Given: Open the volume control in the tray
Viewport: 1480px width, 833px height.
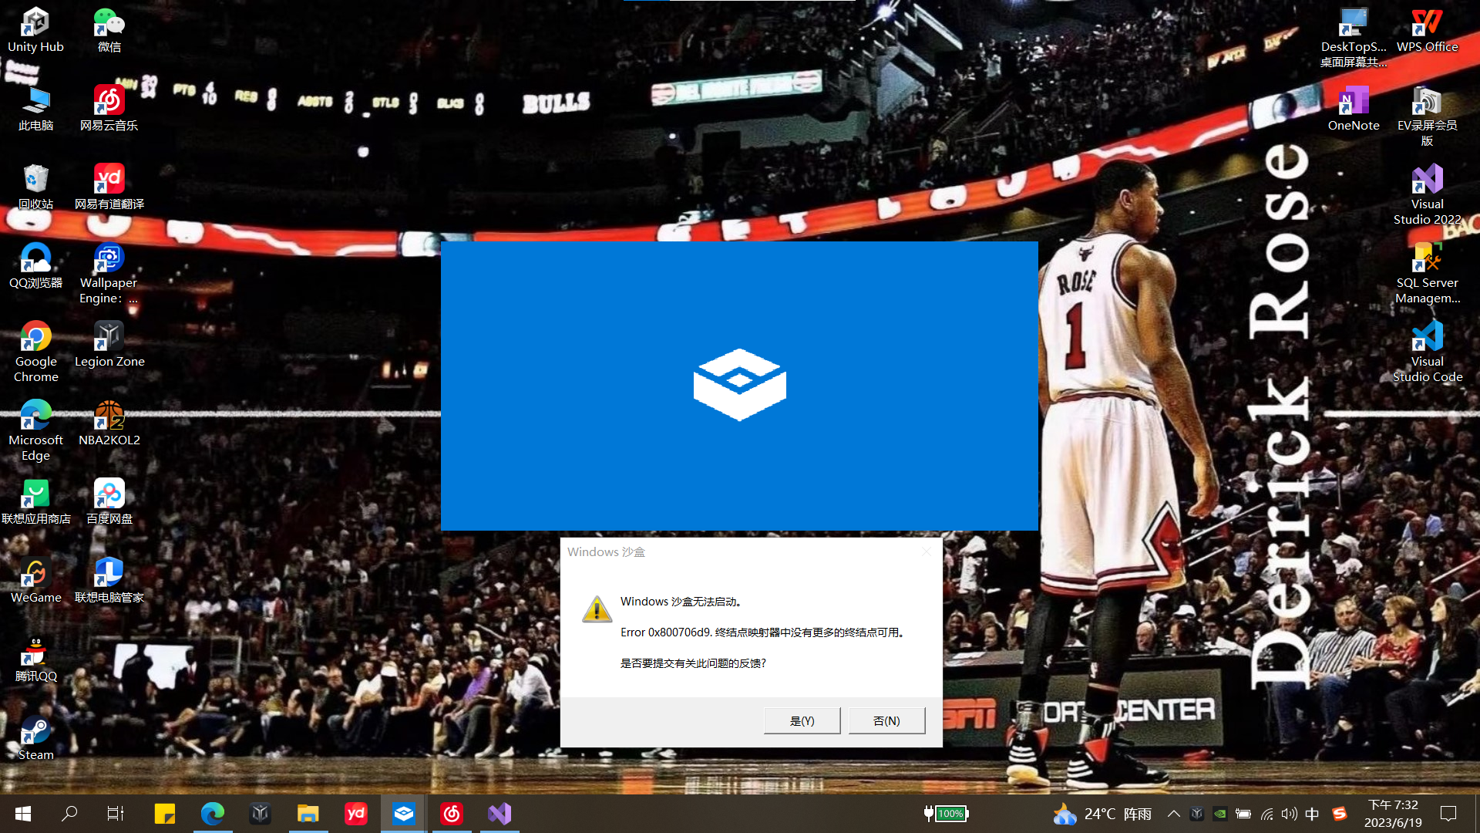Looking at the screenshot, I should [x=1289, y=813].
